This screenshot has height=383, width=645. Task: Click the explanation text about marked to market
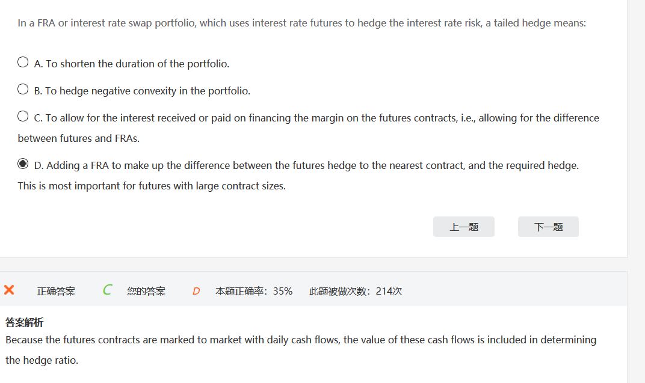[301, 340]
